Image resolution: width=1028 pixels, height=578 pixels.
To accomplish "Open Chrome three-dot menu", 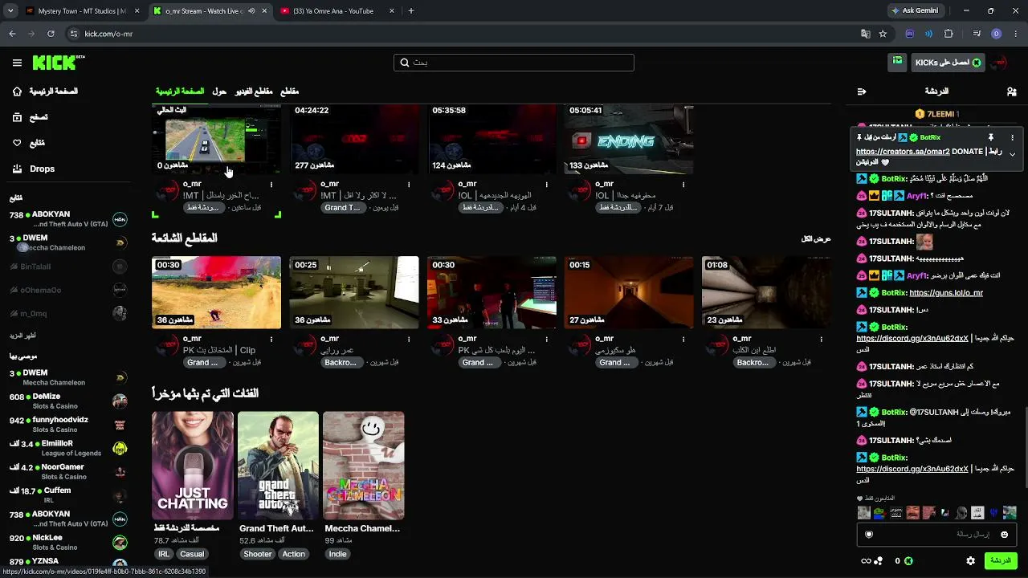I will [1015, 34].
